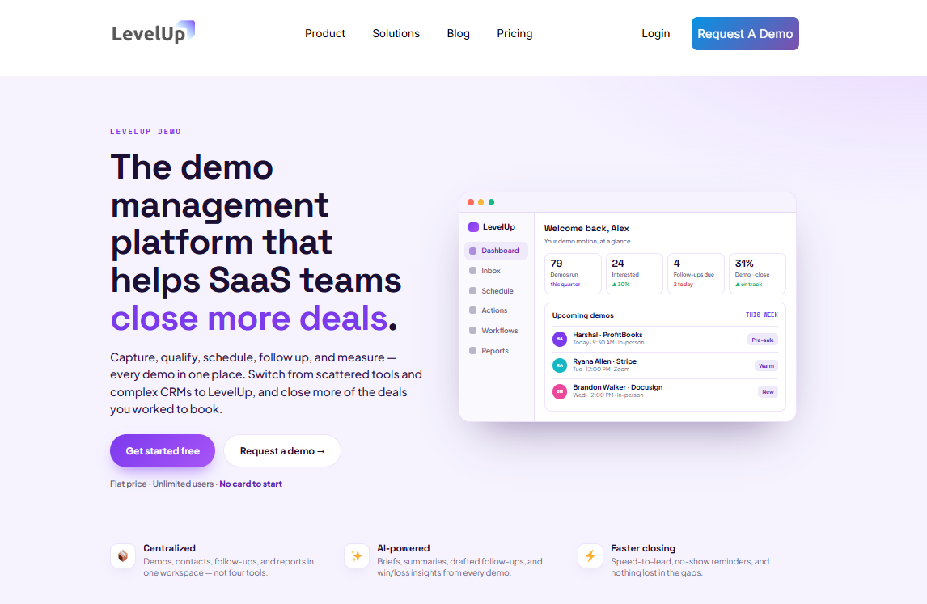Click the Centralized box icon
927x604 pixels.
[123, 556]
